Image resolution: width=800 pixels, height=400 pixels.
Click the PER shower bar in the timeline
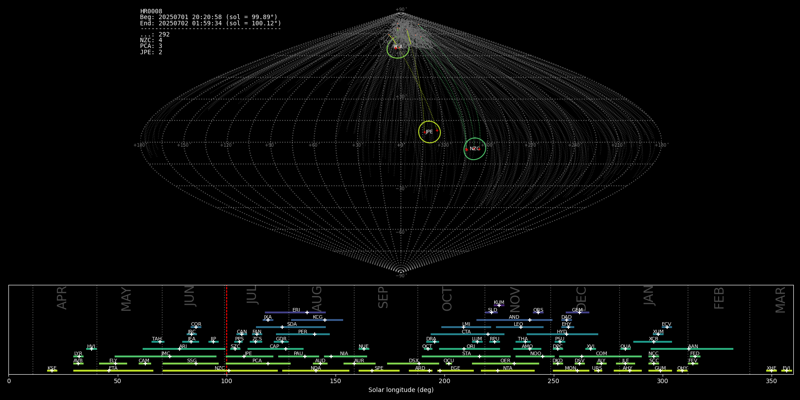click(x=303, y=334)
